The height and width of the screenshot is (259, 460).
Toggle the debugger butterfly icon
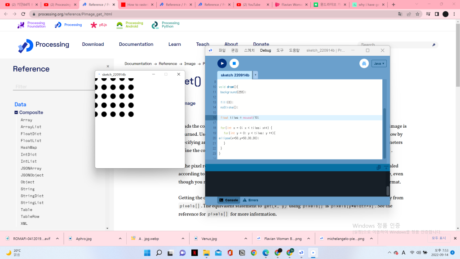pos(364,63)
